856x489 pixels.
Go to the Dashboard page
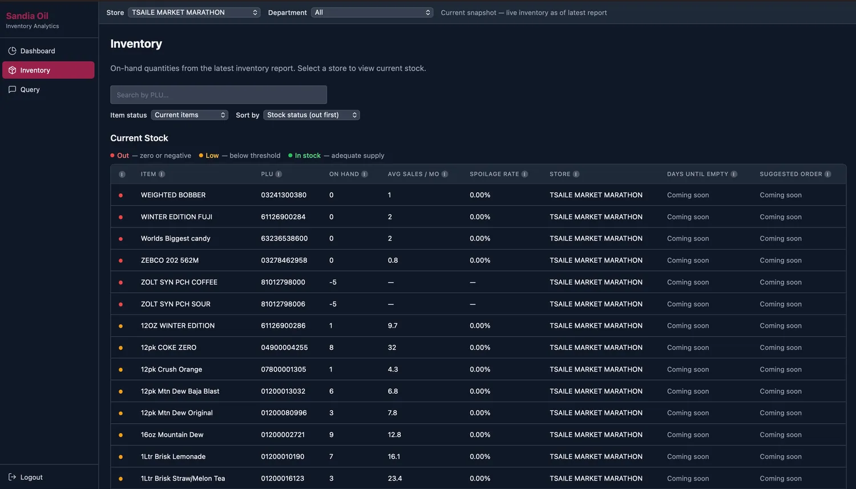pos(37,51)
